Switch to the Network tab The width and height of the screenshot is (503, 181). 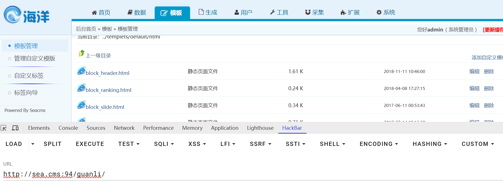[x=124, y=128]
